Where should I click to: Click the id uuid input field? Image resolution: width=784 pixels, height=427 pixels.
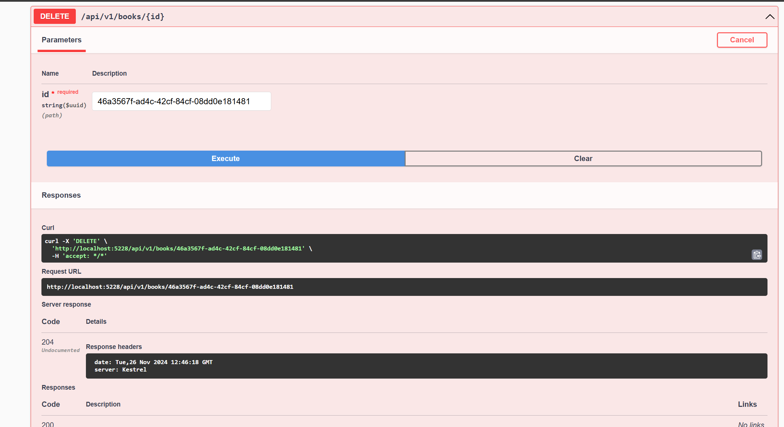pyautogui.click(x=182, y=101)
